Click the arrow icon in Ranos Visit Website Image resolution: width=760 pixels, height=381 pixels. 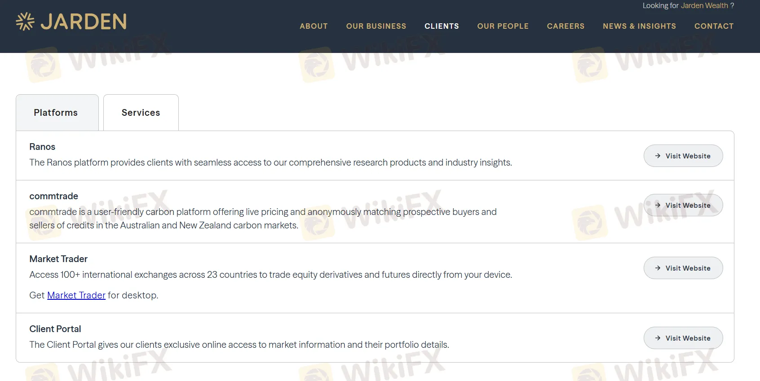point(658,156)
